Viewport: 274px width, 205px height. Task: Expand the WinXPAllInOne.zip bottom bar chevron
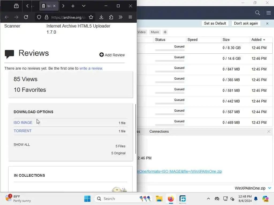270,188
